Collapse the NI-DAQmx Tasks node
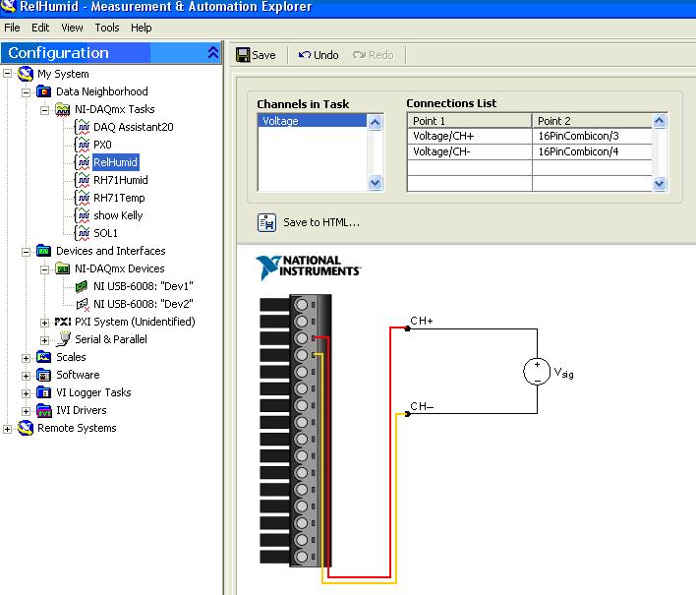 click(45, 109)
